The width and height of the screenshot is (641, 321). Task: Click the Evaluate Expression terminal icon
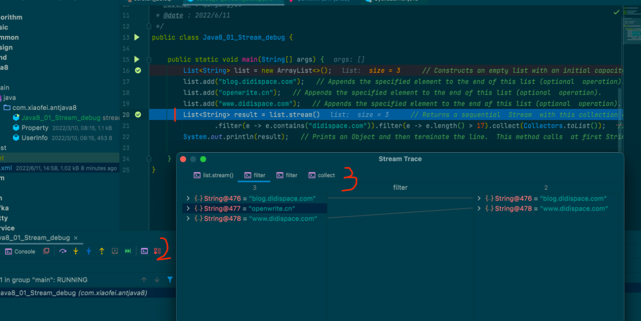(x=144, y=251)
